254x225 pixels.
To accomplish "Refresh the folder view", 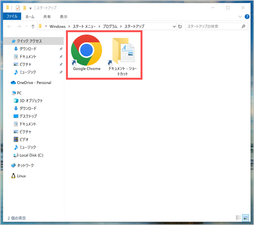I will pos(180,26).
